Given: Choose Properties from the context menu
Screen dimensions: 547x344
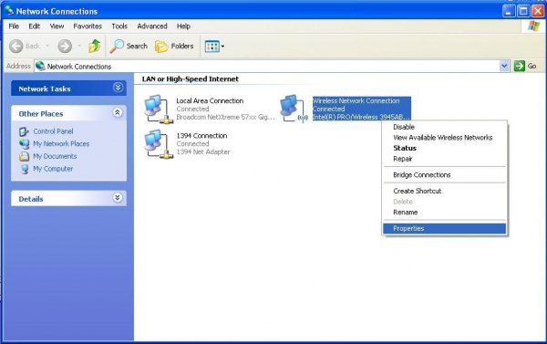Looking at the screenshot, I should [x=444, y=228].
